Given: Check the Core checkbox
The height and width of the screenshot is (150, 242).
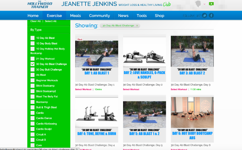Looking at the screenshot, I should [x=32, y=145].
